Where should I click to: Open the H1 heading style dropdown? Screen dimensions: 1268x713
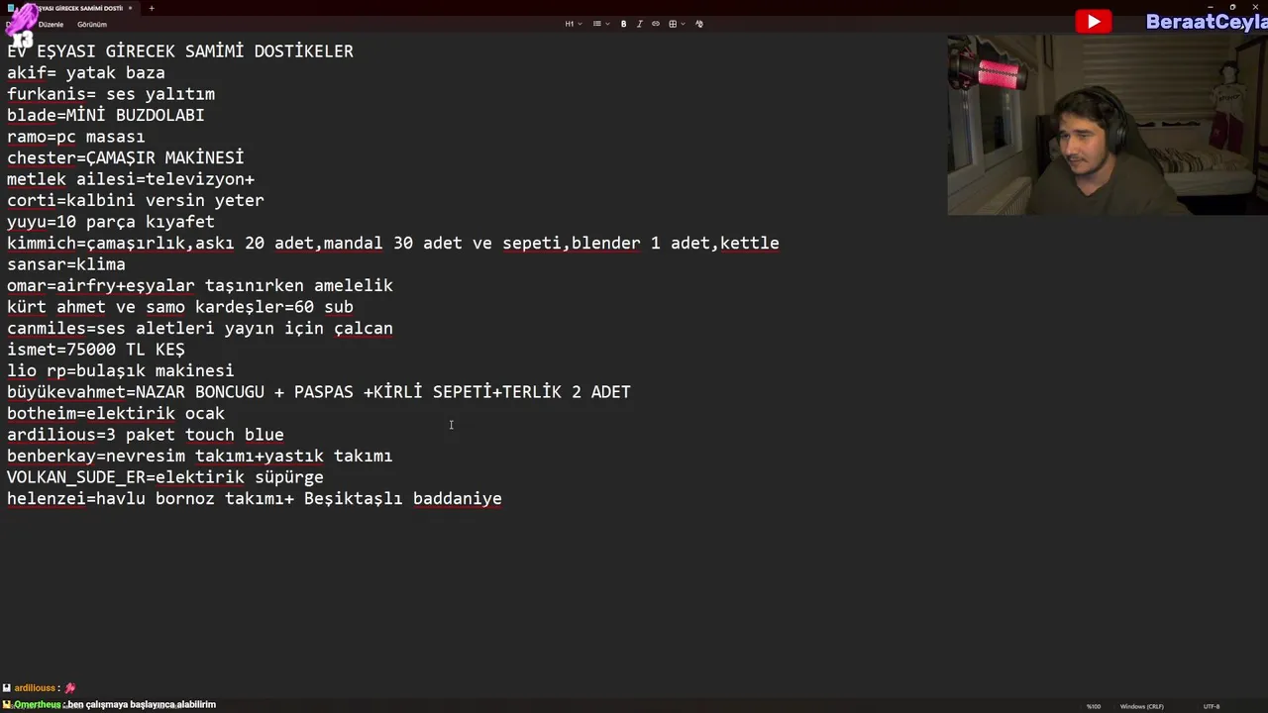coord(574,24)
